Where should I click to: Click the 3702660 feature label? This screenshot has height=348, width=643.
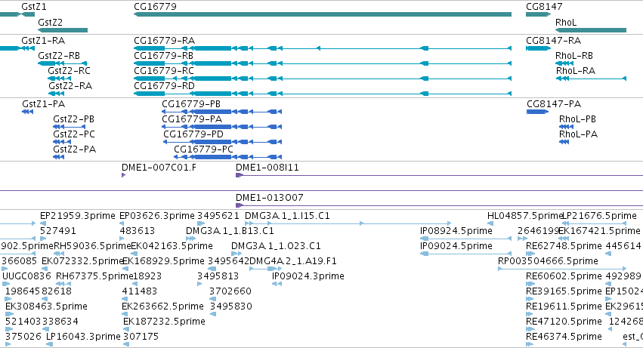point(230,291)
